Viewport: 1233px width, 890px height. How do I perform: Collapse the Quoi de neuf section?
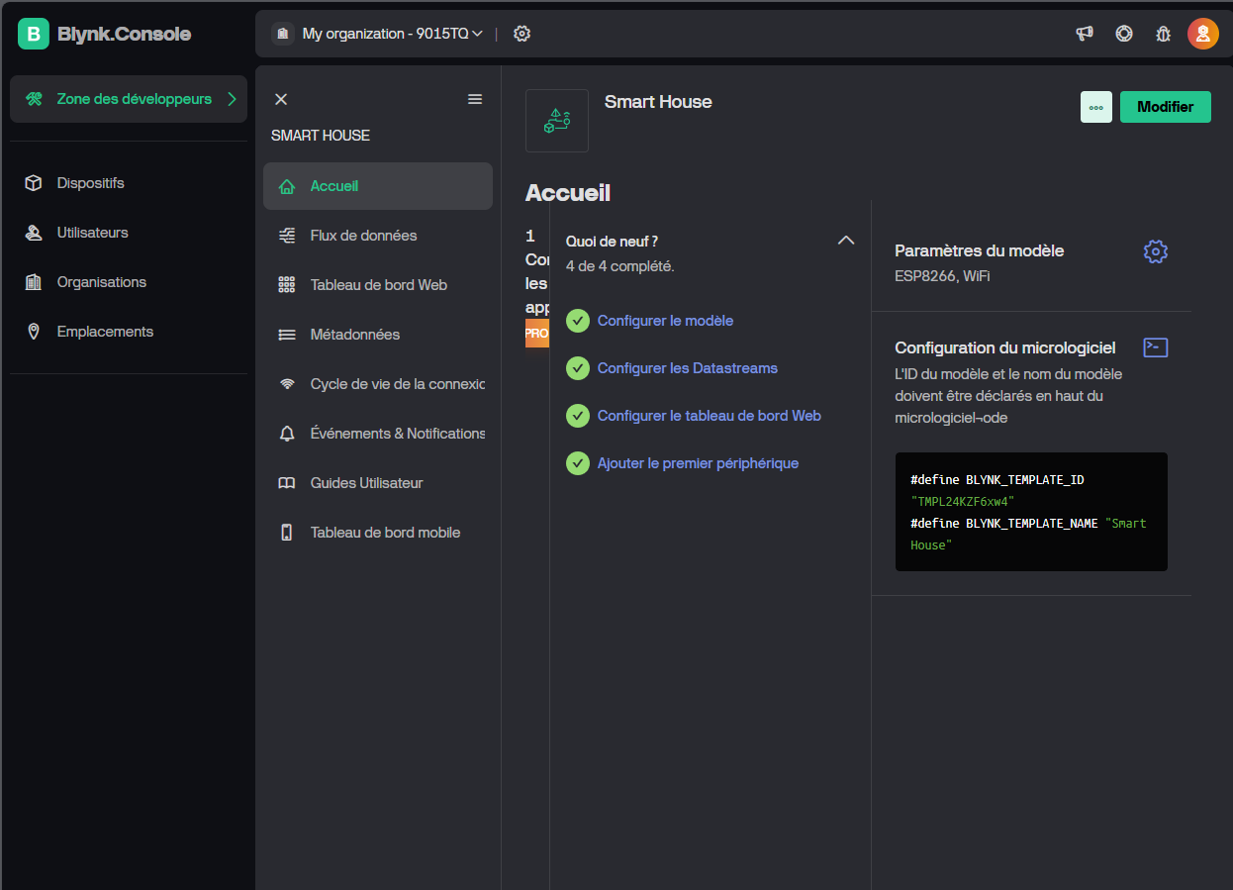click(x=846, y=241)
